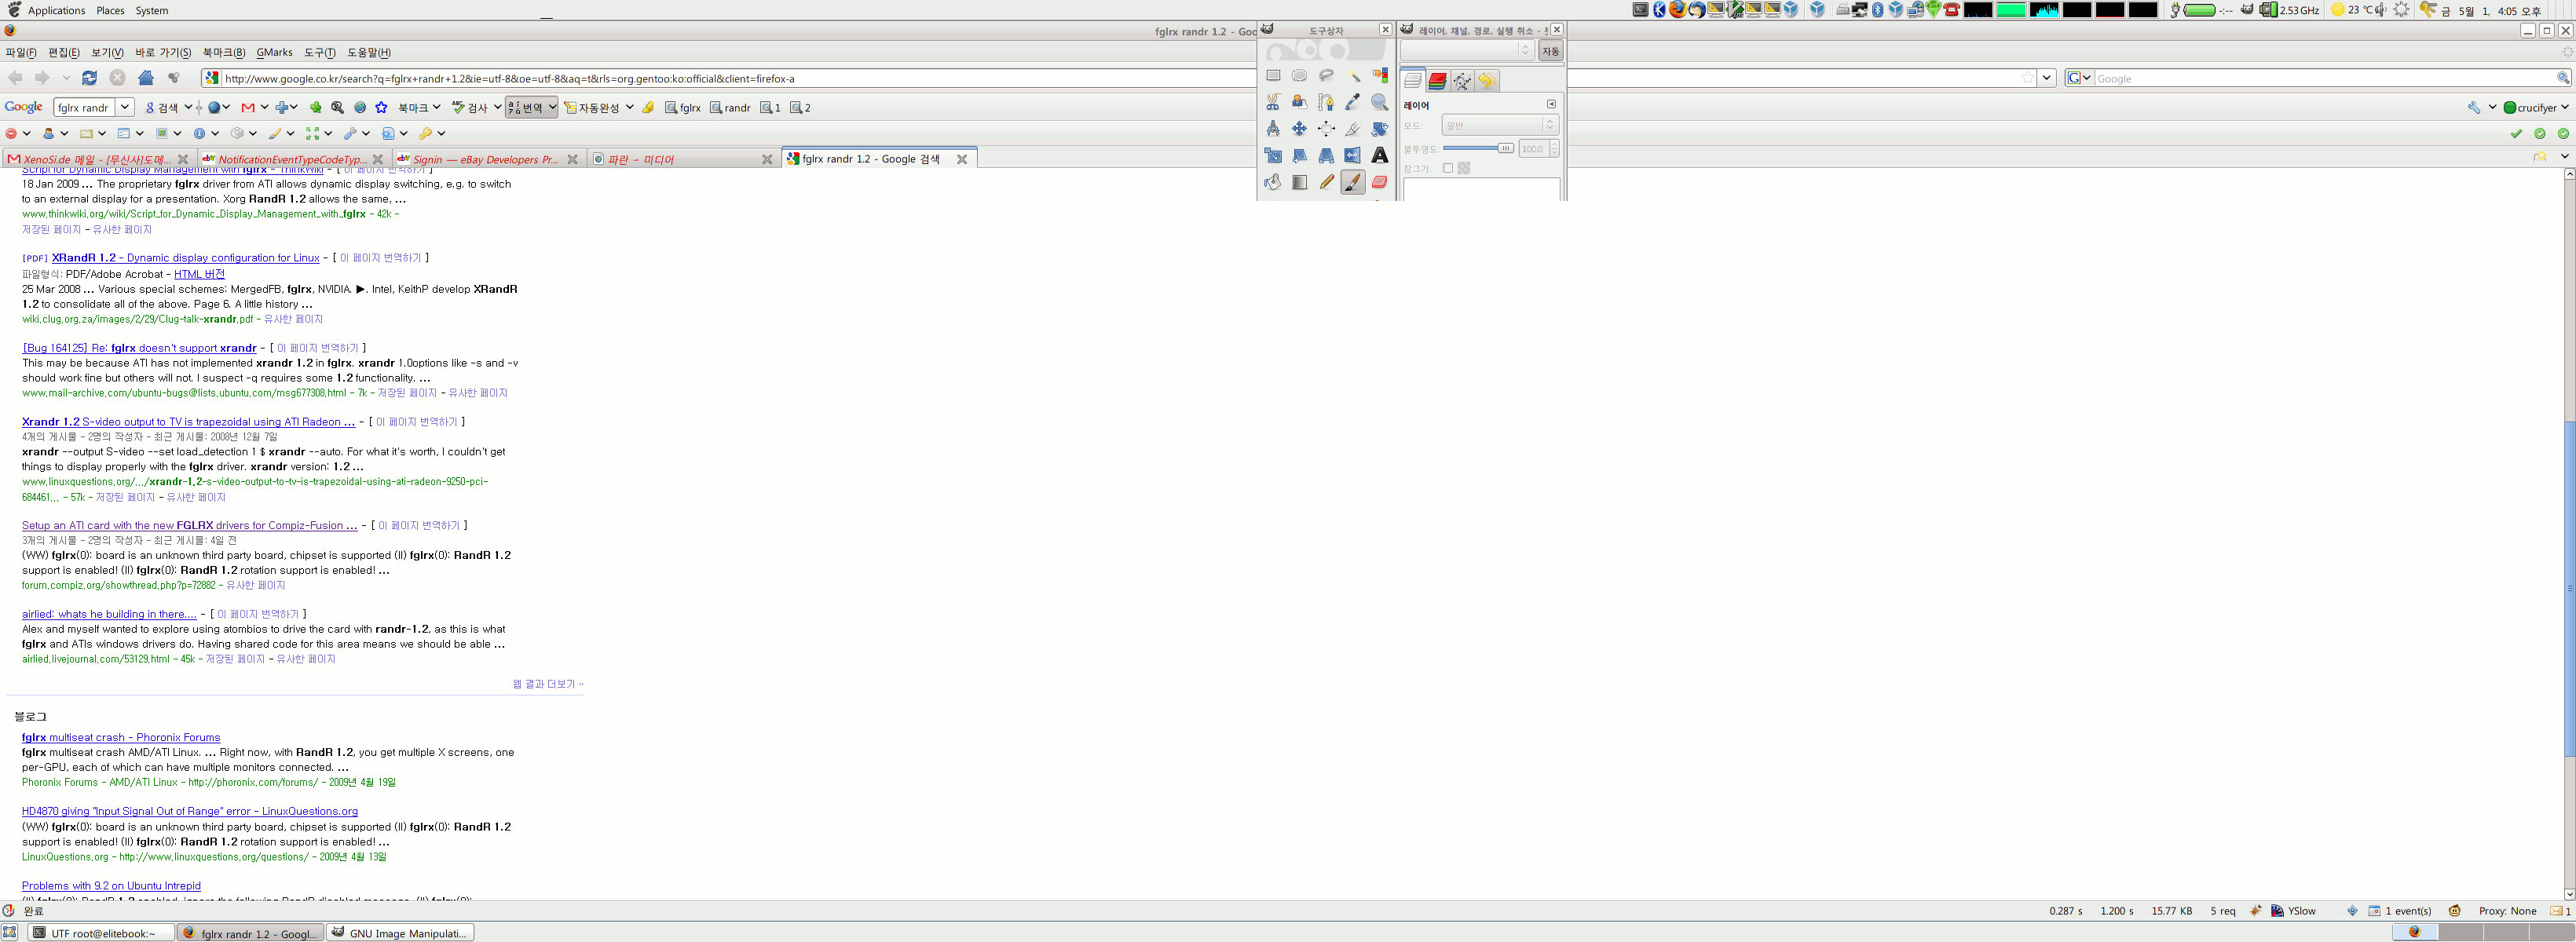This screenshot has height=942, width=2576.
Task: Select the Shear tool
Action: pos(1299,155)
